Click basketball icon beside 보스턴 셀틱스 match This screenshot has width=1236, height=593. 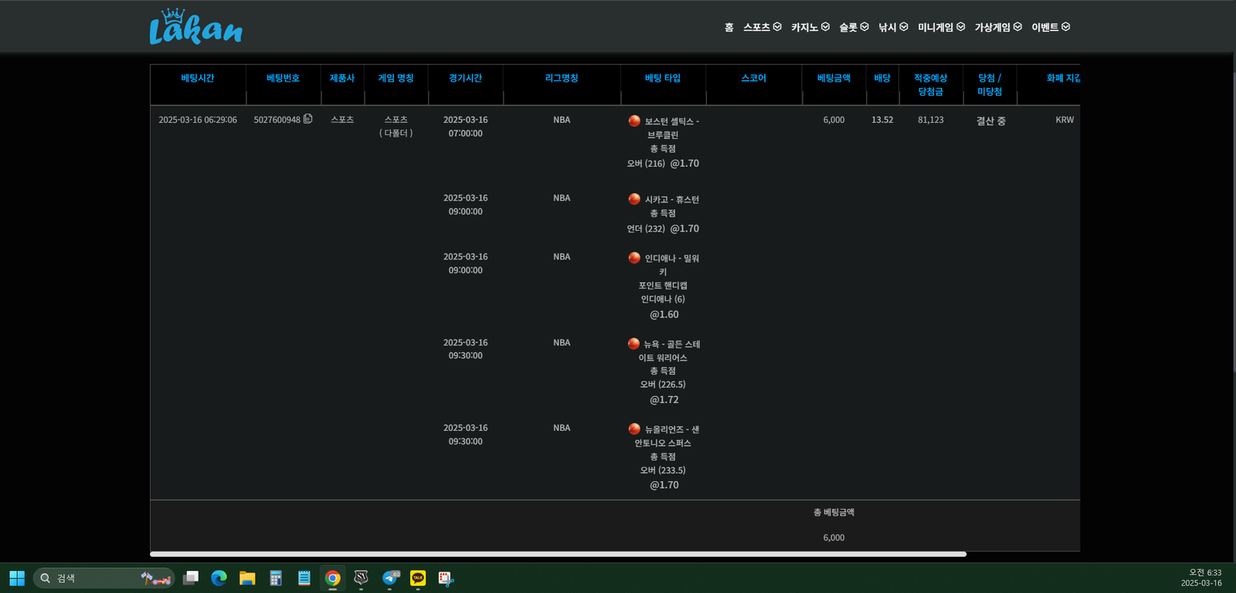point(634,120)
